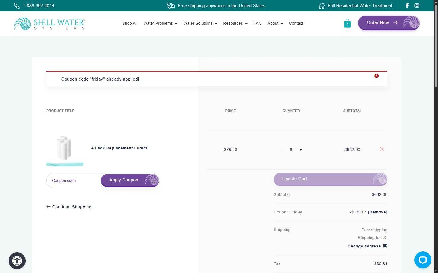438x273 pixels.
Task: Click the "Free shipping" text in totals
Action: (374, 230)
